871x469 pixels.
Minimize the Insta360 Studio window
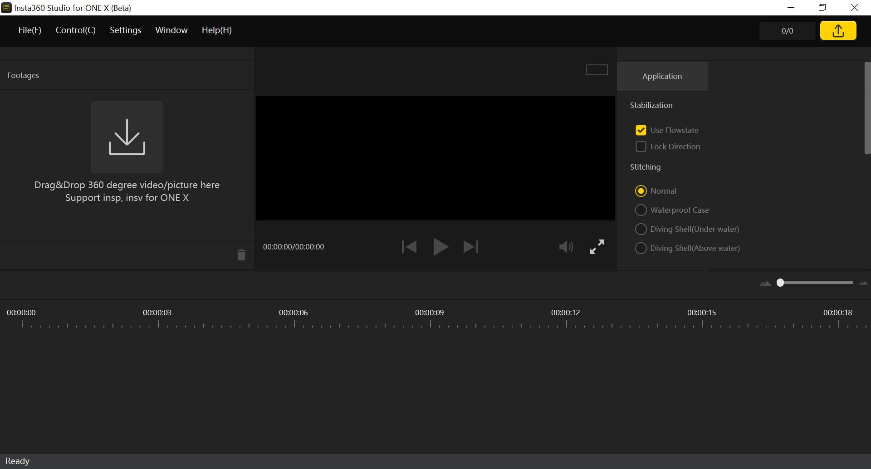click(x=791, y=8)
